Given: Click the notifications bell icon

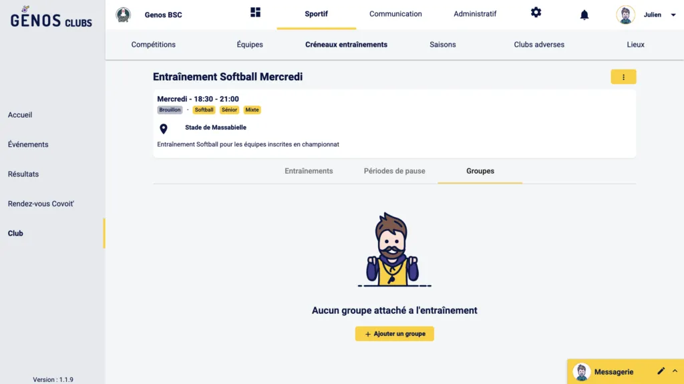Looking at the screenshot, I should (584, 15).
